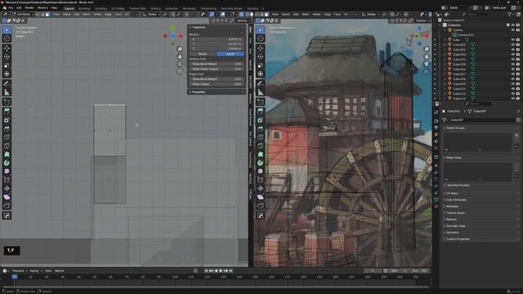
Task: Select the Extrude Region tool in left viewport
Action: pos(7,111)
